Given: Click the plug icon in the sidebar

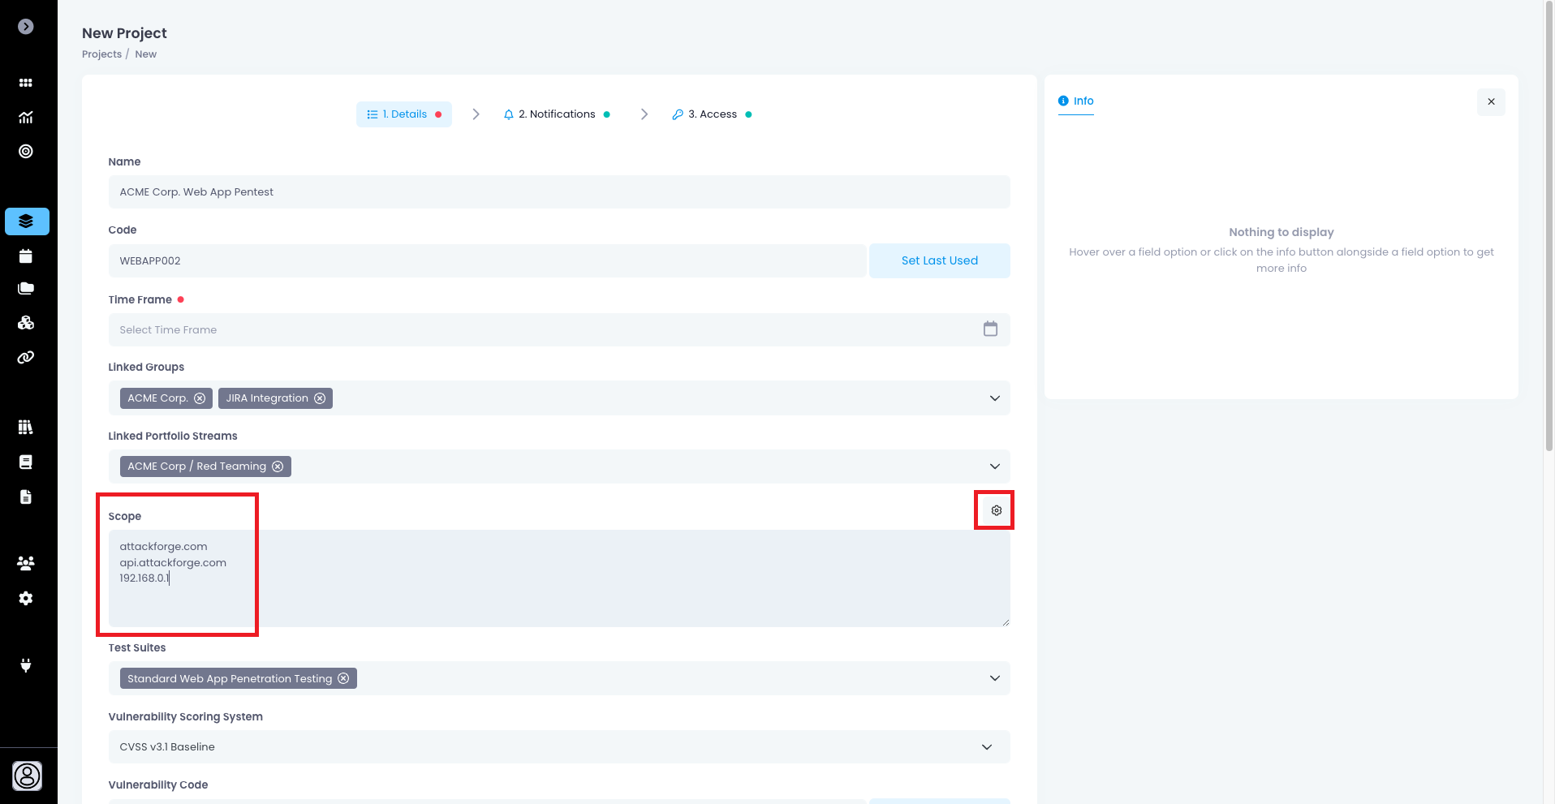Looking at the screenshot, I should tap(26, 665).
